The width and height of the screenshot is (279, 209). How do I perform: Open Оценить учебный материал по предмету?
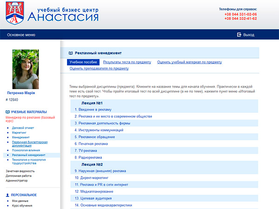[189, 62]
